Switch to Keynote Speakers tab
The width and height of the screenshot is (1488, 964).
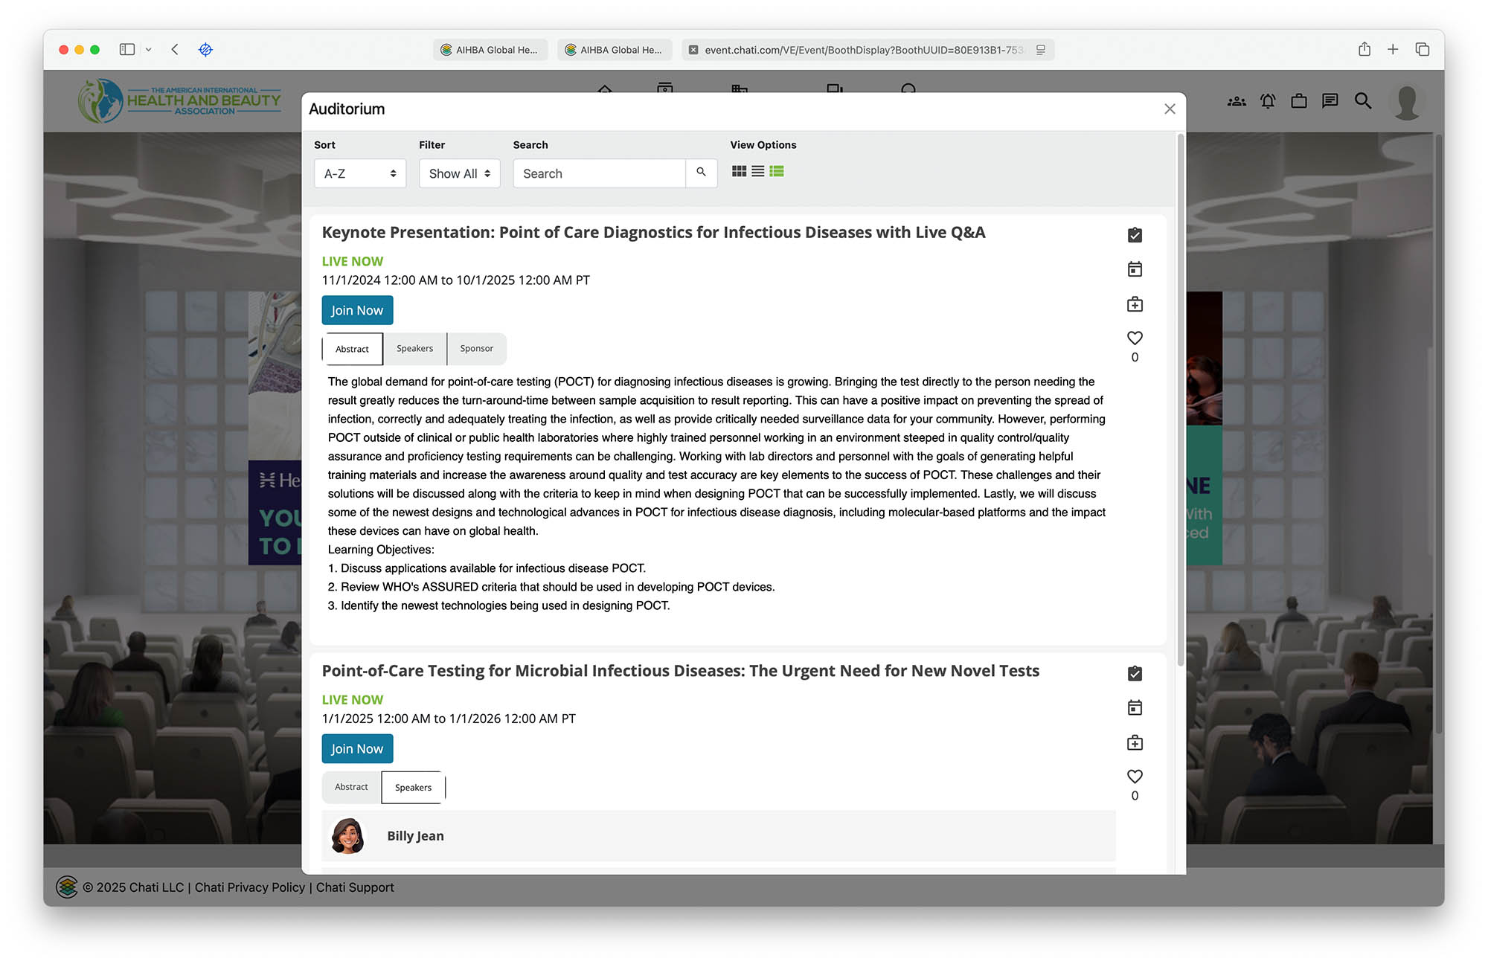(x=414, y=349)
